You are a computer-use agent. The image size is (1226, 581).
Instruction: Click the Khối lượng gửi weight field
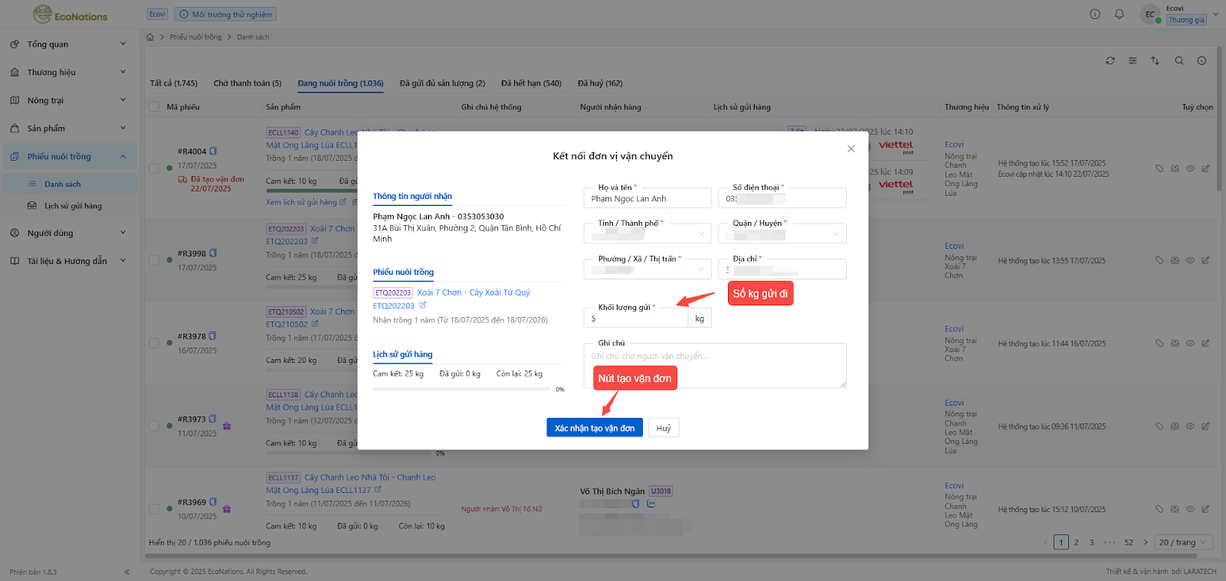tap(636, 318)
